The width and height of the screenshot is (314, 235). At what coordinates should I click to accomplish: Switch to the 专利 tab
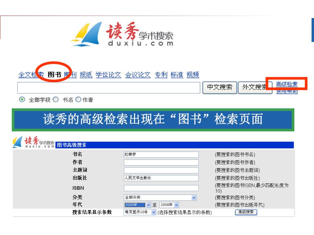[x=161, y=75]
